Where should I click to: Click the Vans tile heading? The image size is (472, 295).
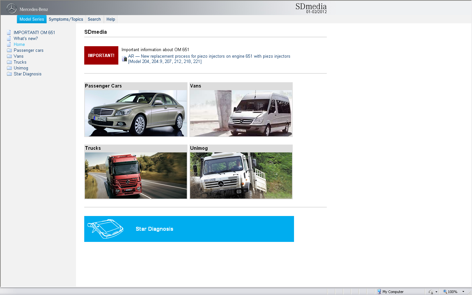pos(196,86)
